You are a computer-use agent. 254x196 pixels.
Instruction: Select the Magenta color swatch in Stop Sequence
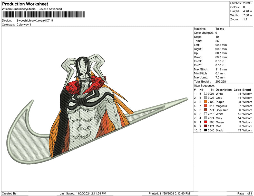(206, 106)
